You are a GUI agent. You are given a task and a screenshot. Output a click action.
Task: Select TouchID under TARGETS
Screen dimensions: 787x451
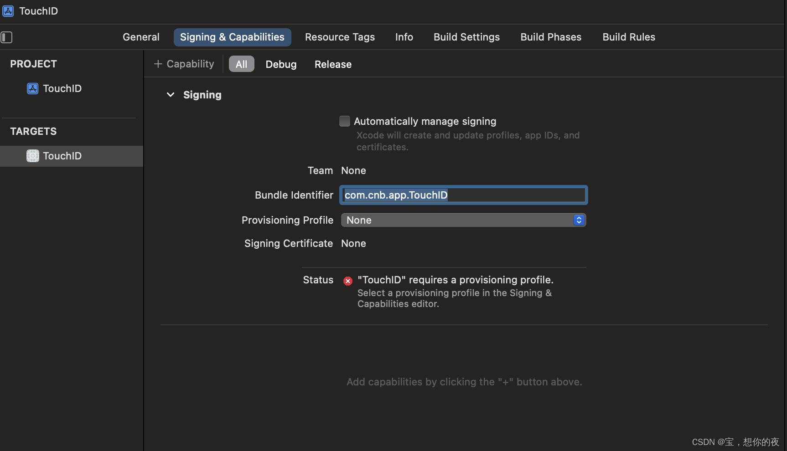(x=72, y=156)
